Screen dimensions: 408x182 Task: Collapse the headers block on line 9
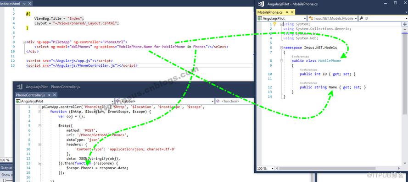point(40,145)
